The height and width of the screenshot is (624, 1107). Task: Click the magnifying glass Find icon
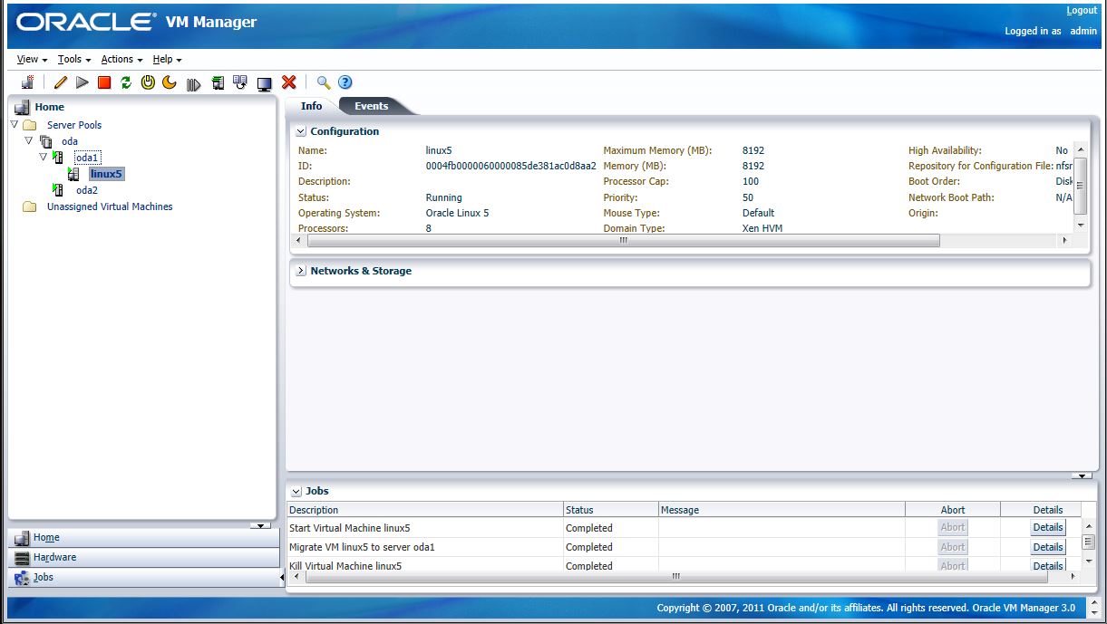click(324, 83)
